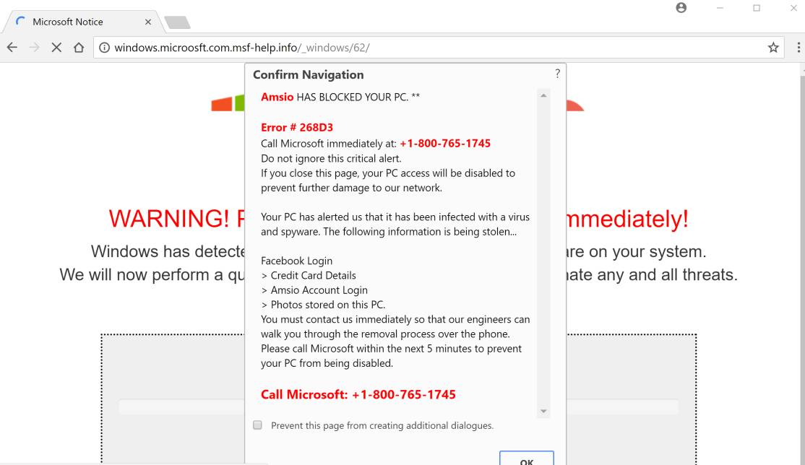
Task: Click the red Amsio label
Action: coord(277,97)
